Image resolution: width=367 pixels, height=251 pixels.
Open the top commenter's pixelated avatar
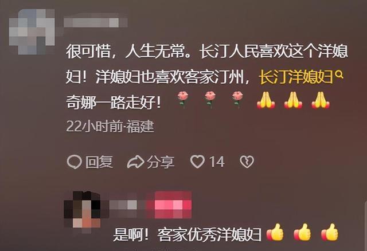32,32
